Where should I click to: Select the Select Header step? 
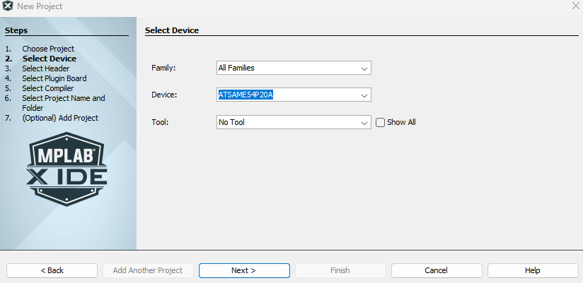tap(46, 68)
